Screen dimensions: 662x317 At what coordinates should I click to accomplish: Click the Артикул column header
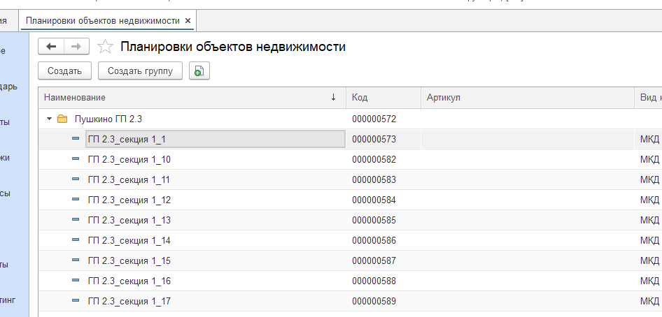(x=525, y=98)
